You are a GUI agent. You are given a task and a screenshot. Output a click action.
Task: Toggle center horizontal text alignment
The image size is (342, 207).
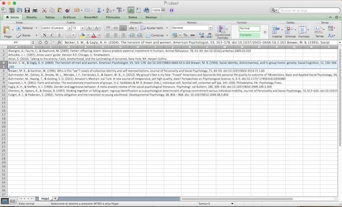coord(116,35)
